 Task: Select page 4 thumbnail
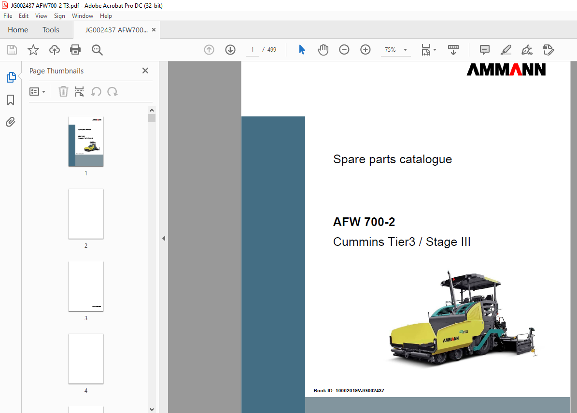click(x=86, y=359)
